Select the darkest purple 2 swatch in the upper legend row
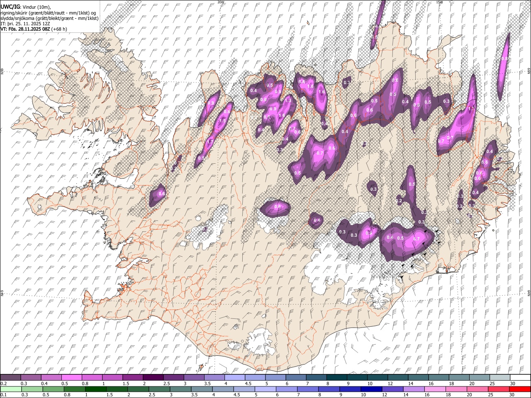The image size is (531, 398). pos(153,378)
